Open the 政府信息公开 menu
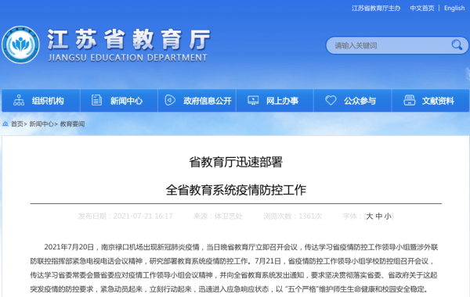Image resolution: width=470 pixels, height=297 pixels. click(197, 101)
